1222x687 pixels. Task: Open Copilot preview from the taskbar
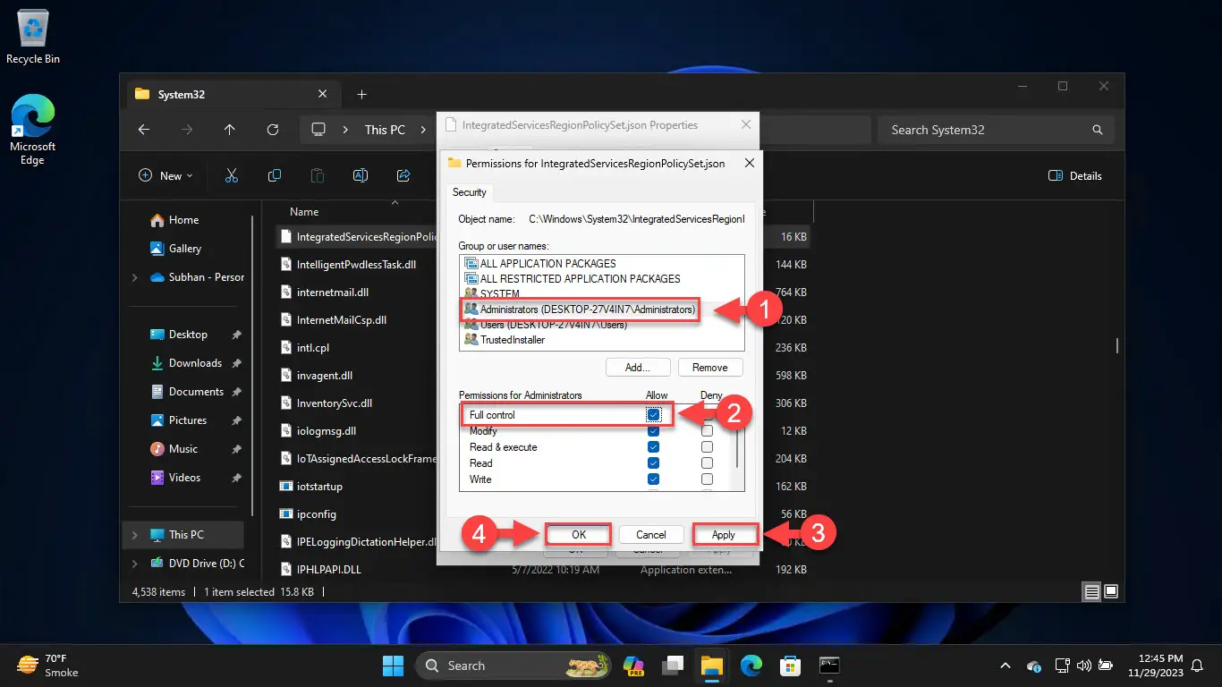coord(634,666)
